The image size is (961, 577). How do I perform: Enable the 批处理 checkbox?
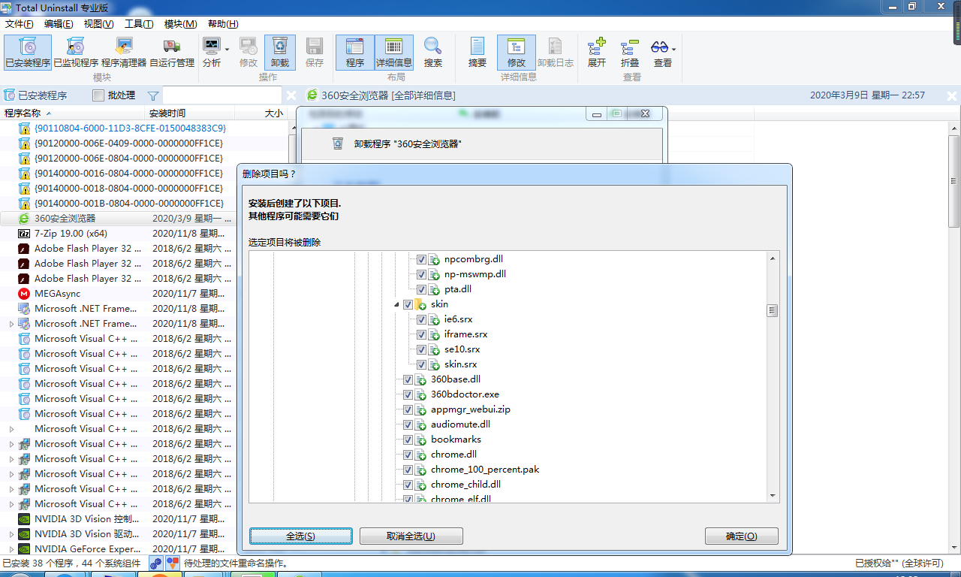pyautogui.click(x=98, y=95)
